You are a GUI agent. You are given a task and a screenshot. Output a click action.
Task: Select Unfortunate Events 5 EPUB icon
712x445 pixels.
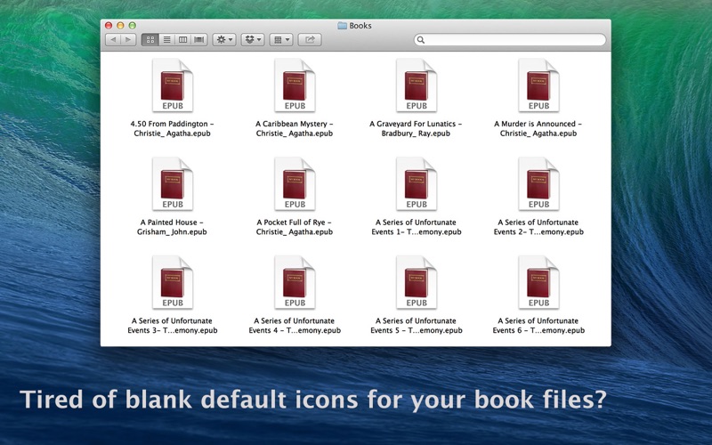[x=417, y=282]
